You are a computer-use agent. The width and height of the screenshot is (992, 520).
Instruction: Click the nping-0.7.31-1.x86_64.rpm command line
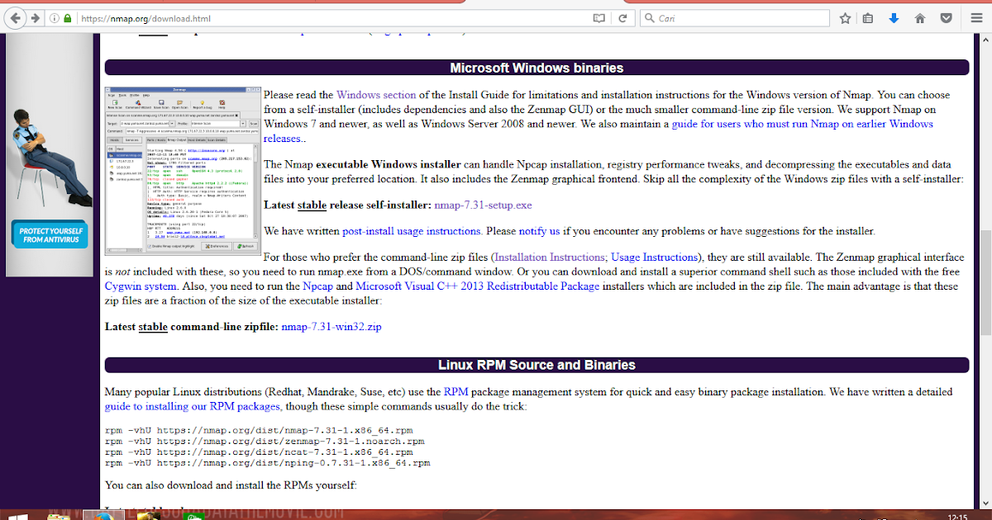point(268,463)
